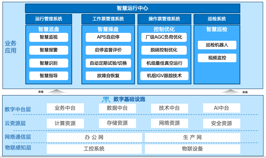Choose the 技术中台 box
The width and height of the screenshot is (266, 158).
(x=170, y=108)
